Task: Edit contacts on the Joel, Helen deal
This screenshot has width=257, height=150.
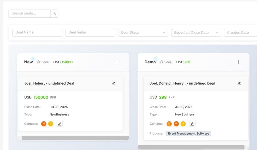Action: [x=60, y=124]
